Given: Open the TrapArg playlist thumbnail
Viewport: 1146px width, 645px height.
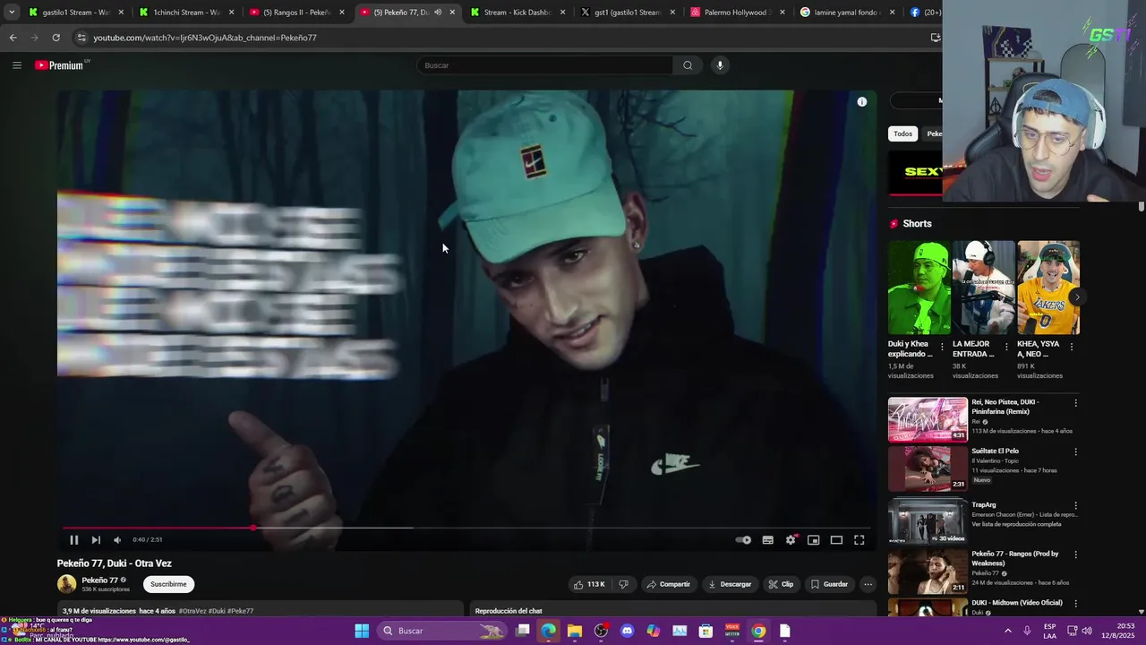Looking at the screenshot, I should (x=928, y=521).
